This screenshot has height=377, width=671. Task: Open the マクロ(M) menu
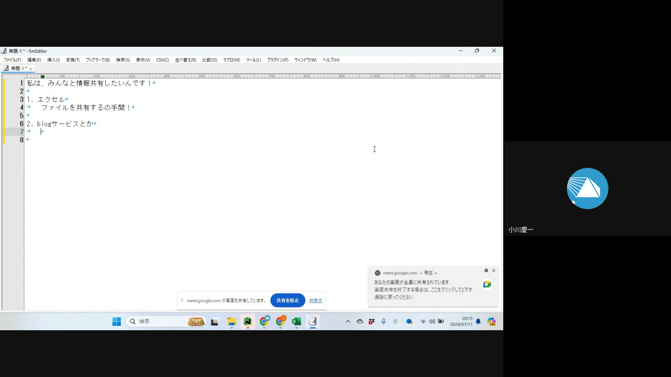(x=231, y=60)
